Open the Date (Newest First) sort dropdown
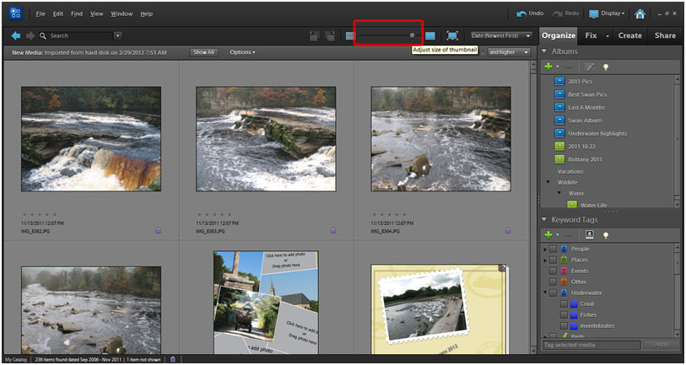Screen dimensions: 686x365 [501, 36]
